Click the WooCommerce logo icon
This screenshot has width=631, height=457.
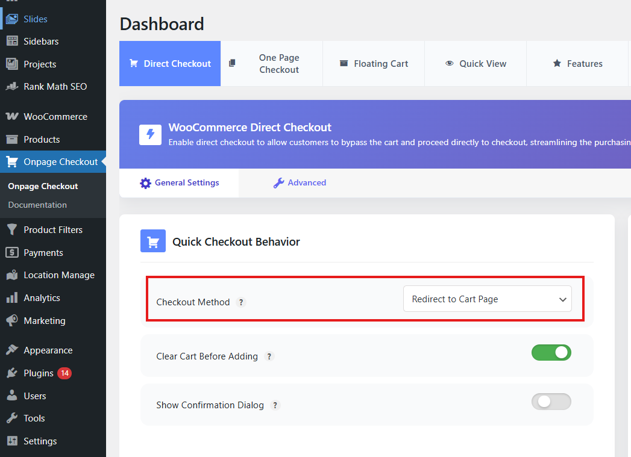click(12, 117)
